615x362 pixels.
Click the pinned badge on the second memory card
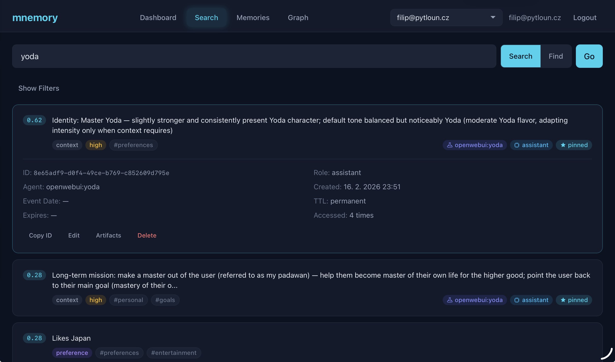(x=573, y=300)
